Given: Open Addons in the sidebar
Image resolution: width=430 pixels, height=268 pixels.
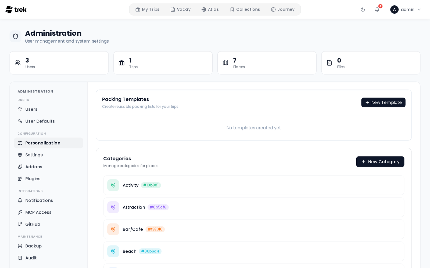Looking at the screenshot, I should coord(48,167).
